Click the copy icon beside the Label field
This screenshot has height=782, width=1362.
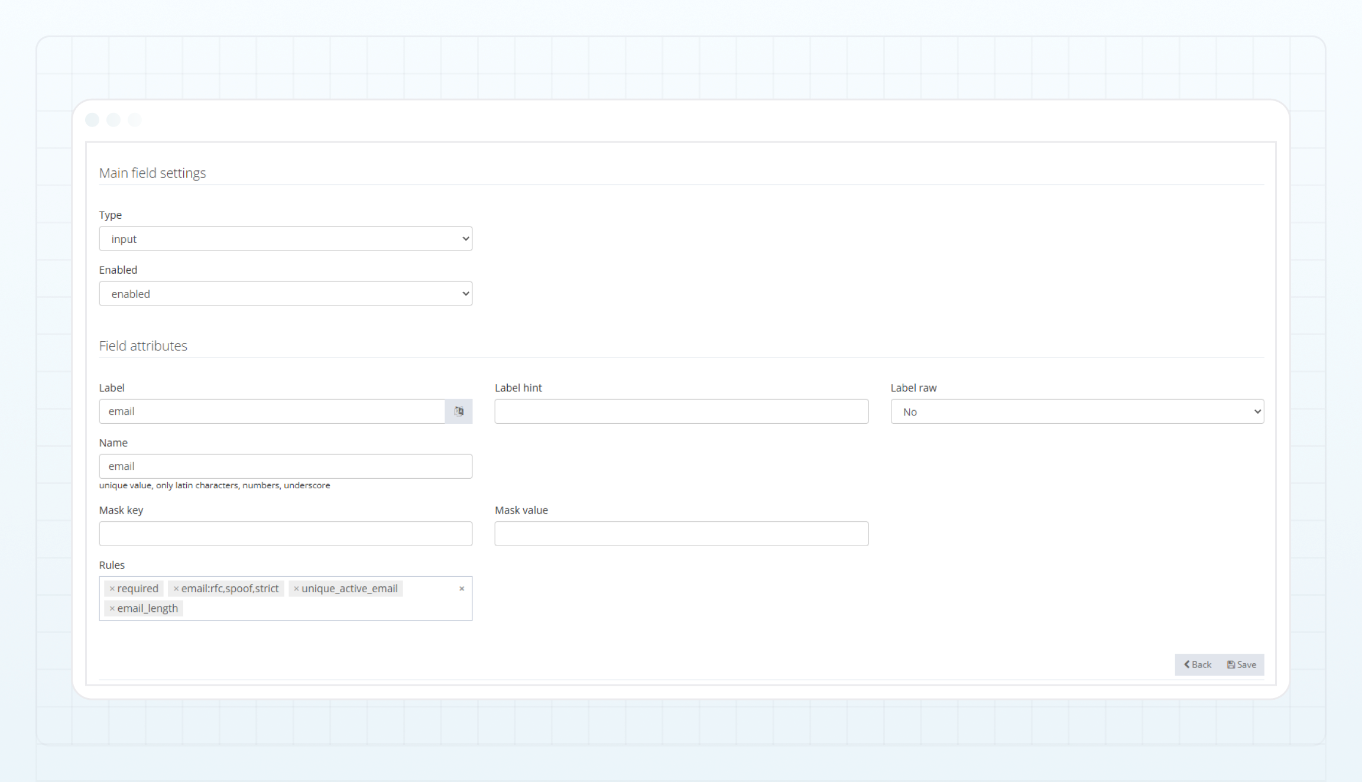[459, 411]
